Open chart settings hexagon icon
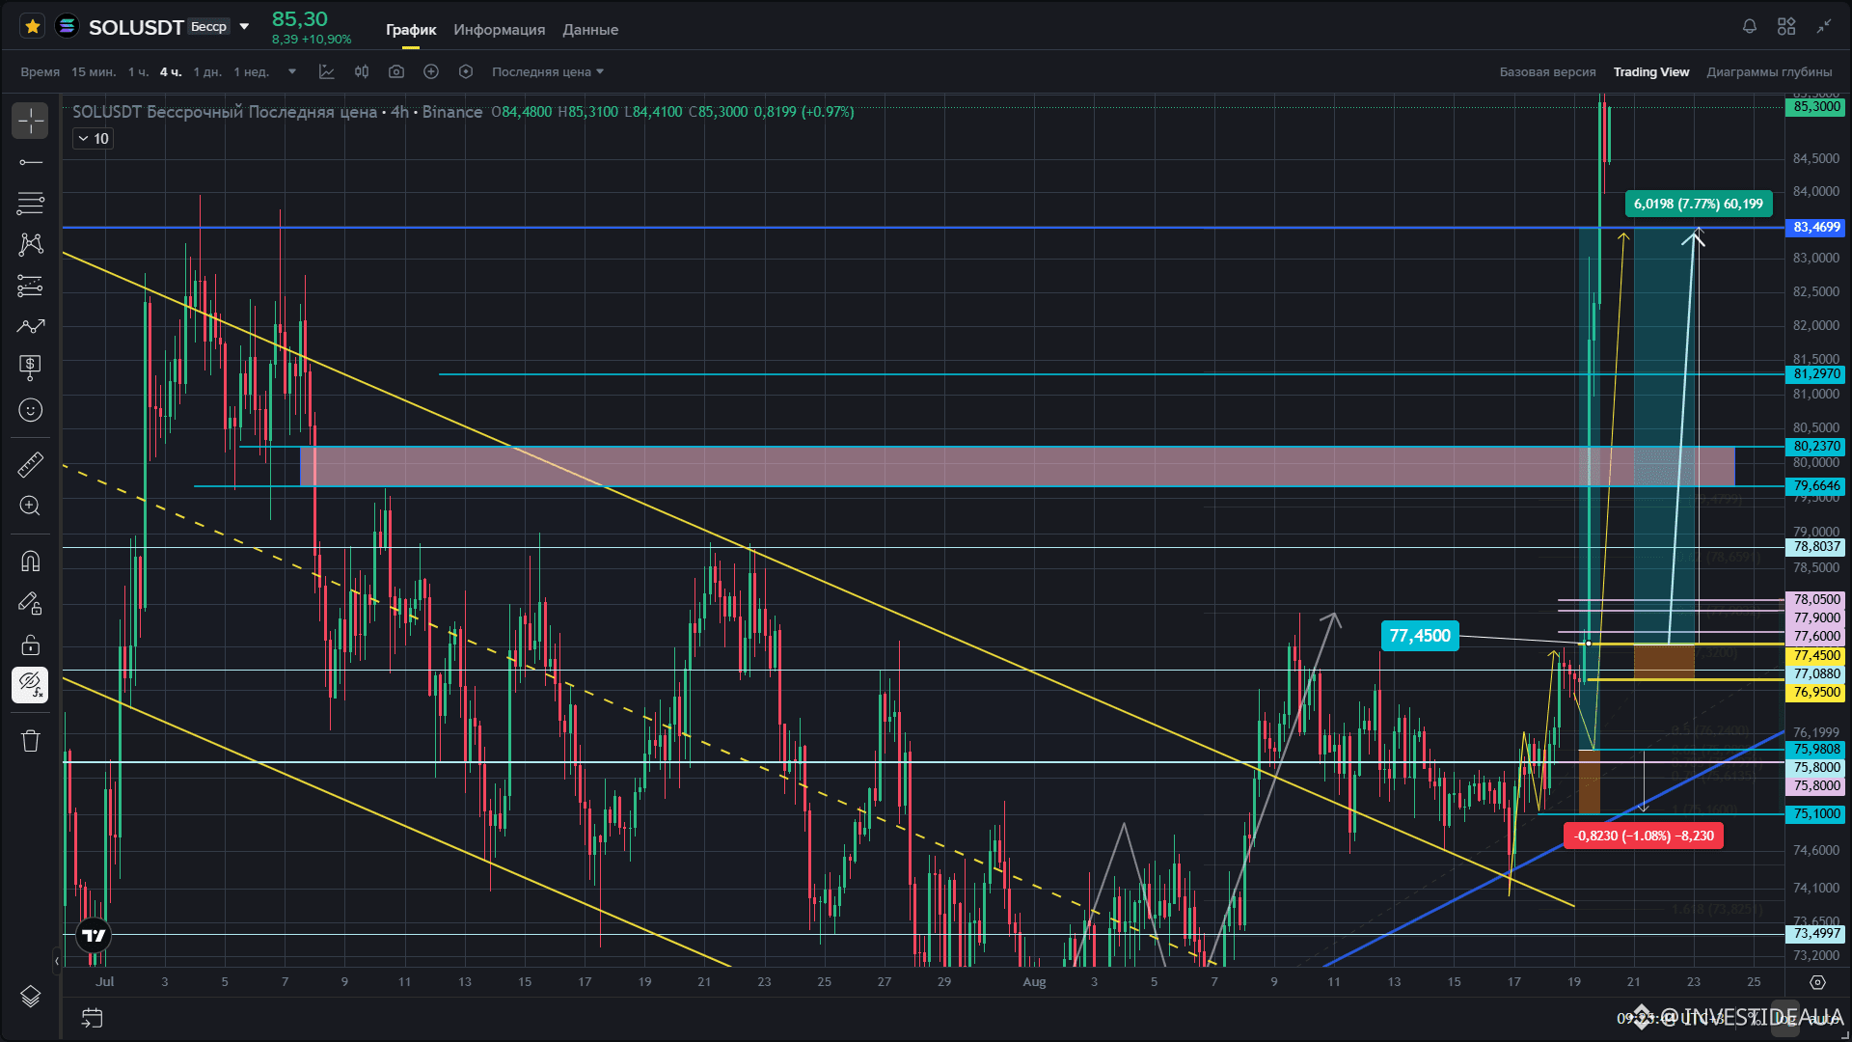1852x1042 pixels. click(466, 72)
